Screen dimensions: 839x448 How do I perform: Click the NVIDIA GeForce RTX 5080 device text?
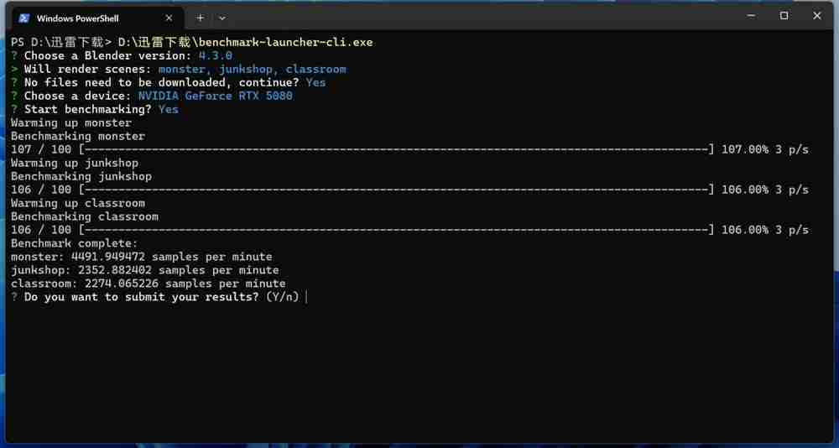coord(216,96)
